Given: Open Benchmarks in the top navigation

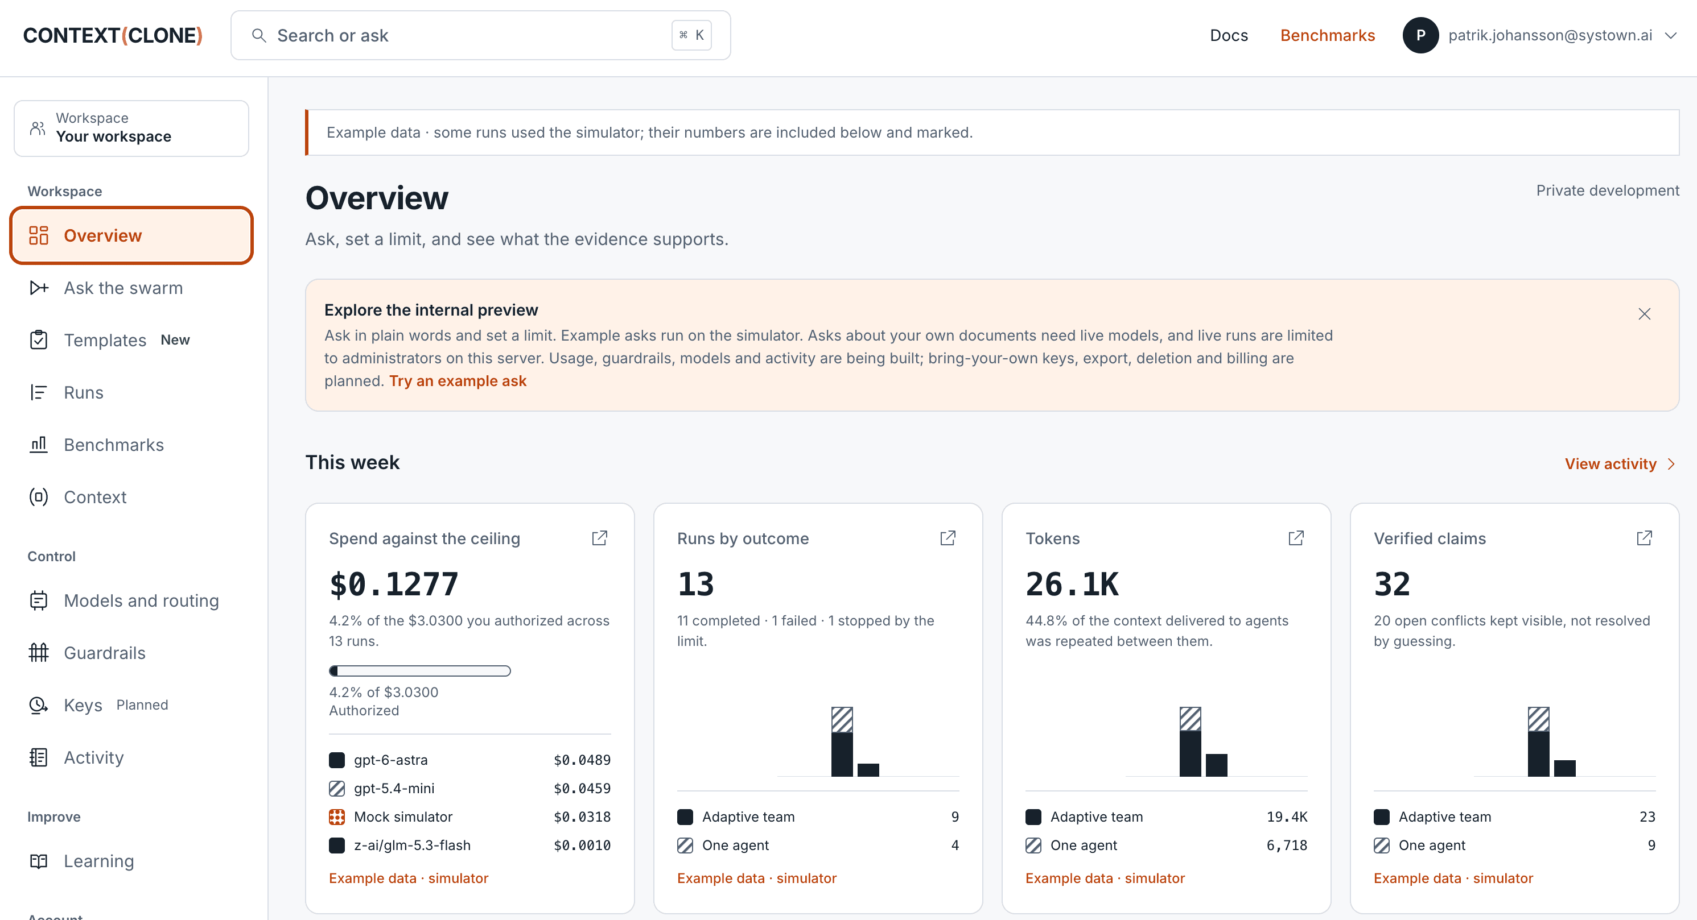Looking at the screenshot, I should click(1328, 35).
